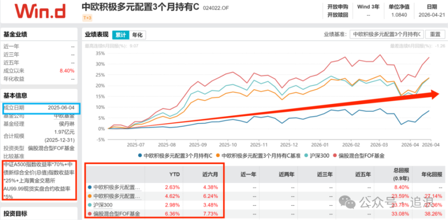Open the 中欧基金 company link
448x220 pixels.
pos(64,116)
